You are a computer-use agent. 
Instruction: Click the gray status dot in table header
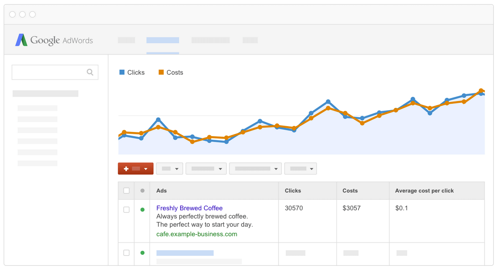[x=142, y=191]
